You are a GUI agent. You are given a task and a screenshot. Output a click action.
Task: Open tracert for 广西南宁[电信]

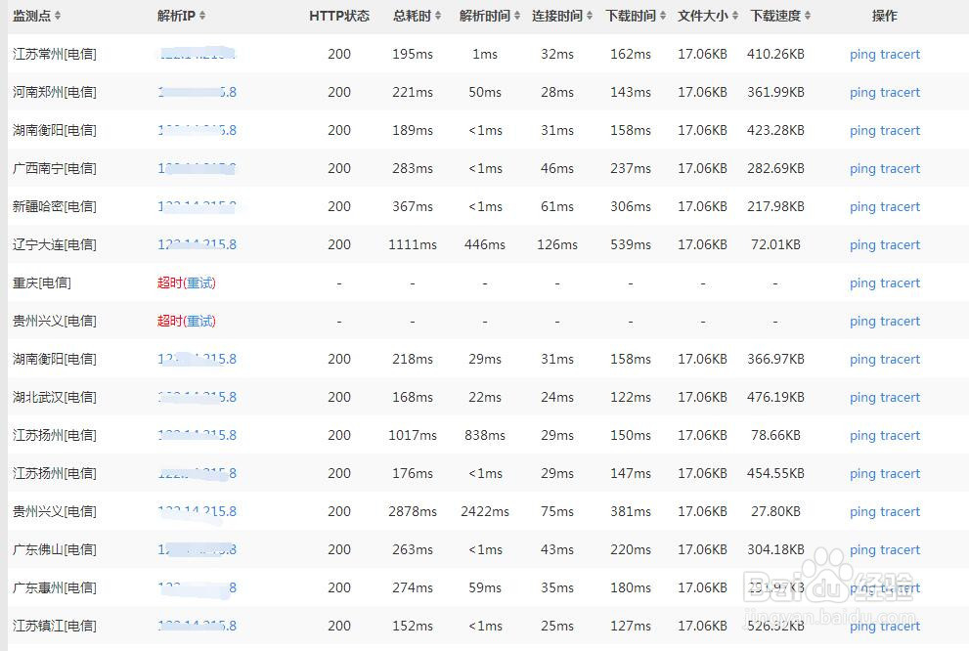point(901,169)
